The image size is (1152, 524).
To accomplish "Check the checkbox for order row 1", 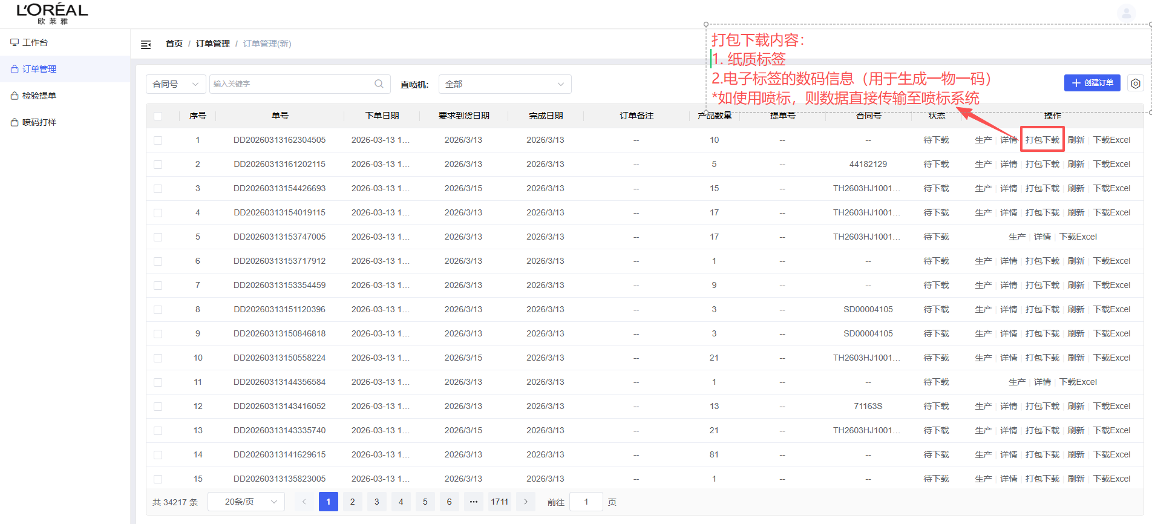I will point(158,140).
